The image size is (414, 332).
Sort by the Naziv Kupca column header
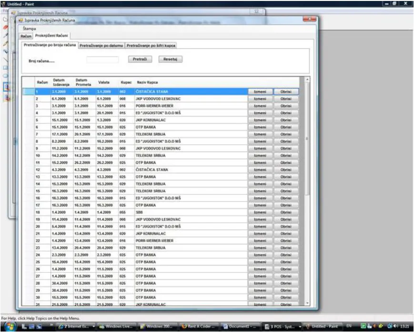(x=147, y=82)
